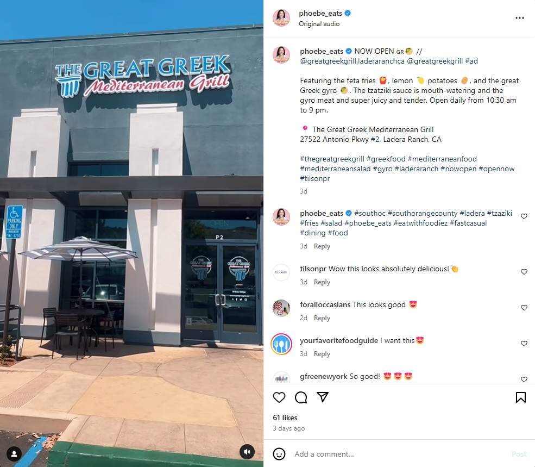The width and height of the screenshot is (535, 467).
Task: Focus the Add a comment field
Action: (399, 454)
